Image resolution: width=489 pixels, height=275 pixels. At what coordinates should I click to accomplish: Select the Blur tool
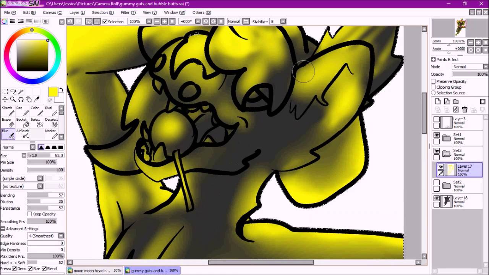click(8, 134)
